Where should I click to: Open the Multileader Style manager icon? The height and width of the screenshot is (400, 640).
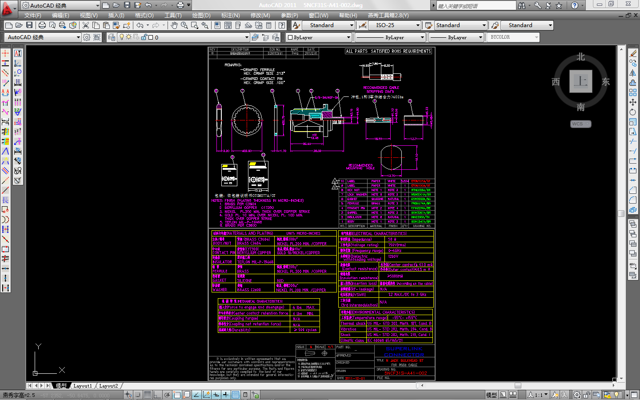(495, 25)
